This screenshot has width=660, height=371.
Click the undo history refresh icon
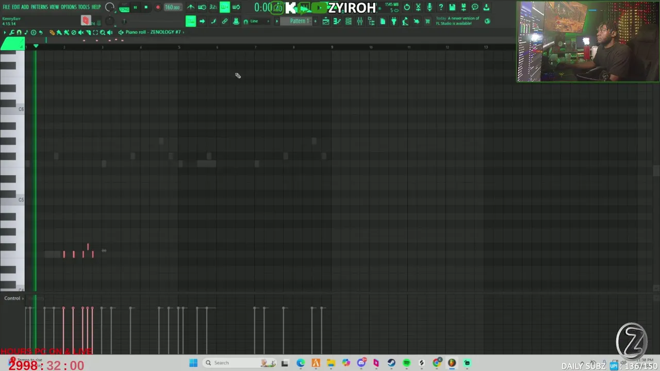click(x=407, y=7)
